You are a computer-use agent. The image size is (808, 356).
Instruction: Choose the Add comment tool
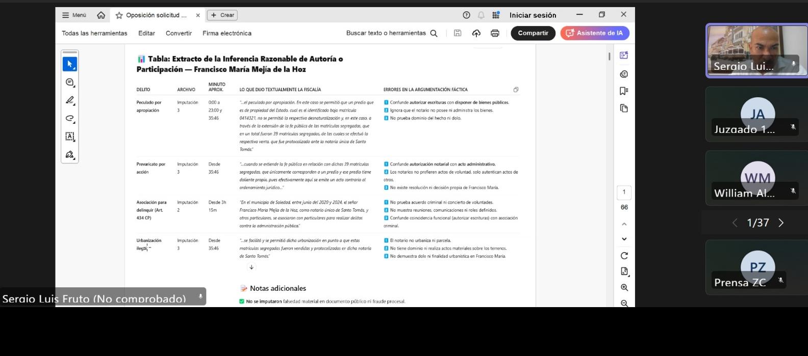point(70,83)
